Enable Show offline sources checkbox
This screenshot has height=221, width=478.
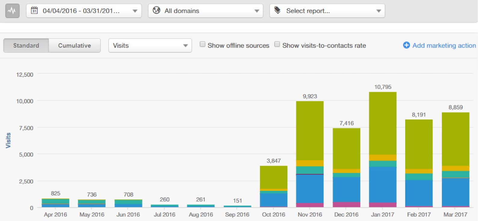203,44
